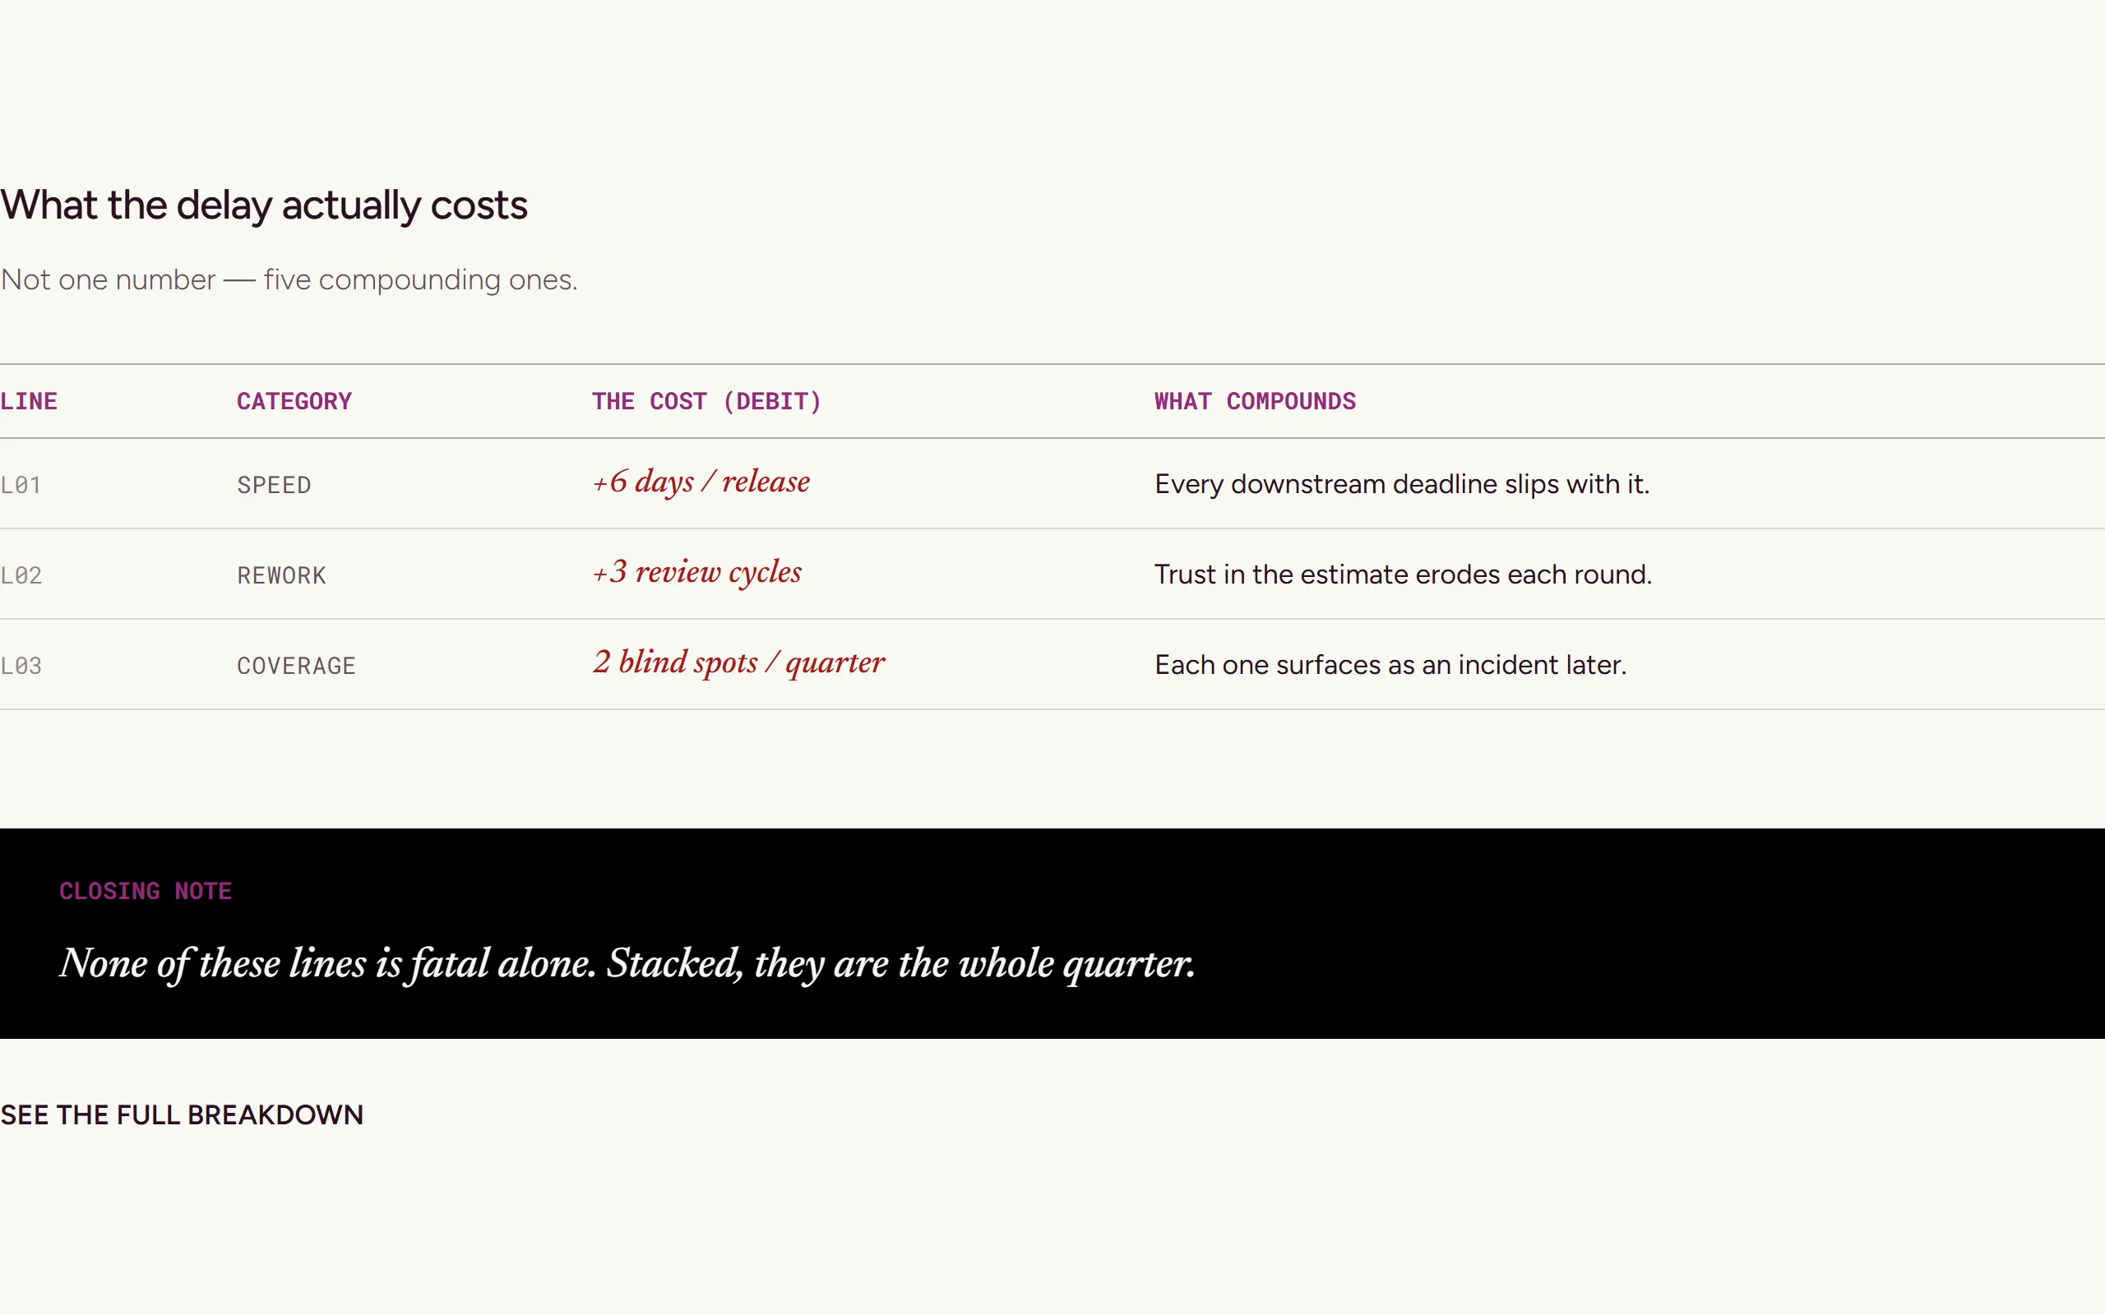
Task: Select the L03 line number
Action: 21,666
